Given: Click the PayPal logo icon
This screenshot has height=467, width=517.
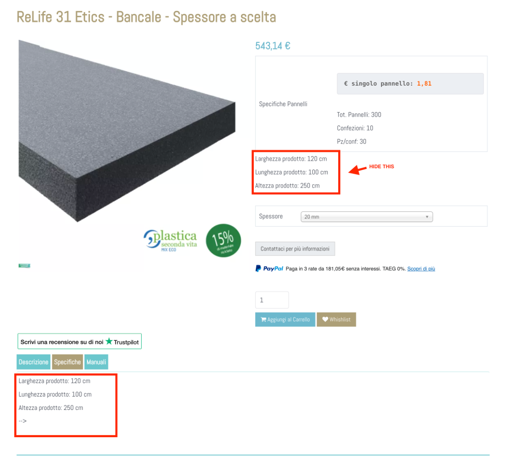Looking at the screenshot, I should tap(258, 269).
